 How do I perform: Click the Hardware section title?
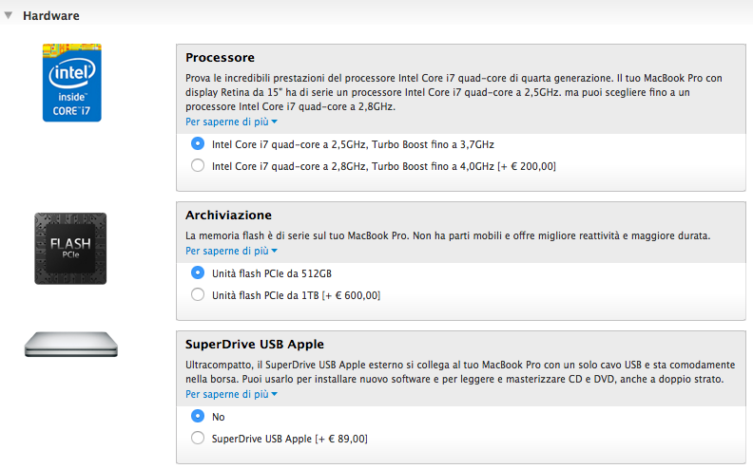point(51,15)
